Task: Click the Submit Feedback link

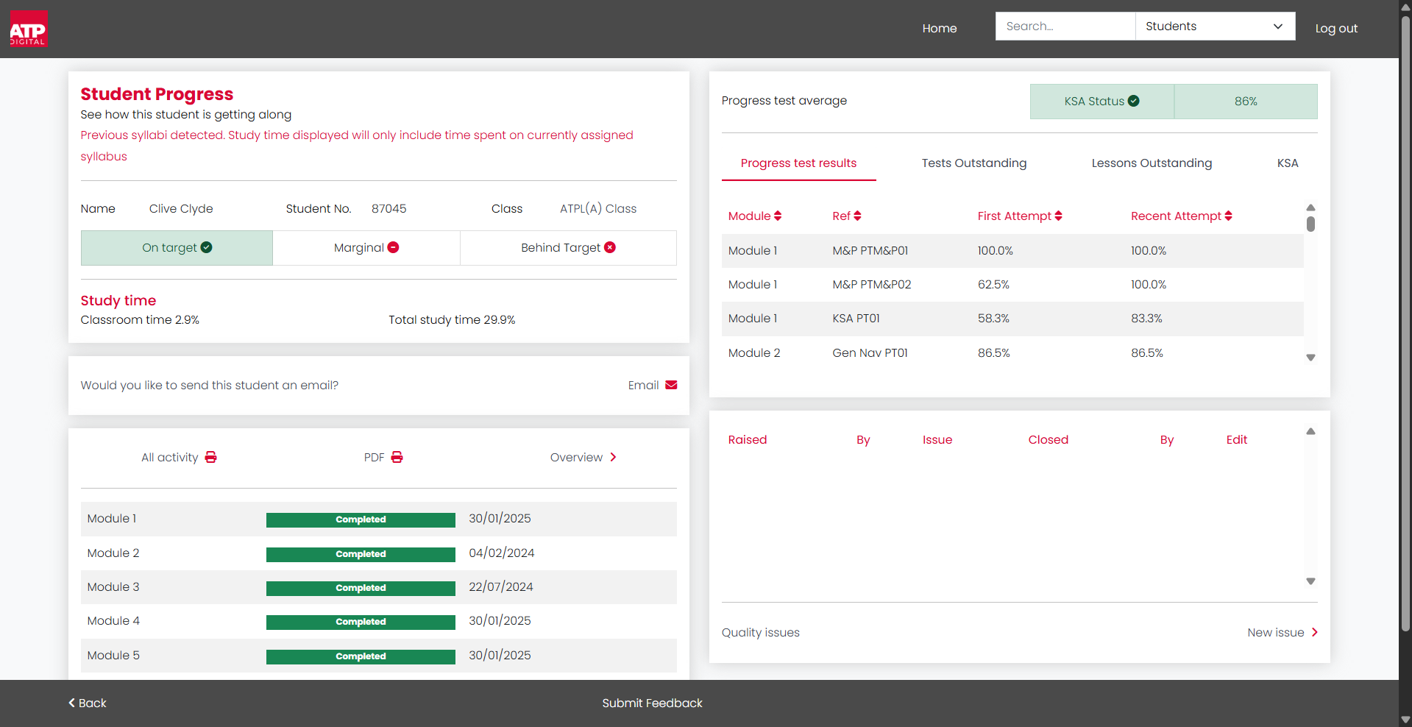Action: click(652, 703)
